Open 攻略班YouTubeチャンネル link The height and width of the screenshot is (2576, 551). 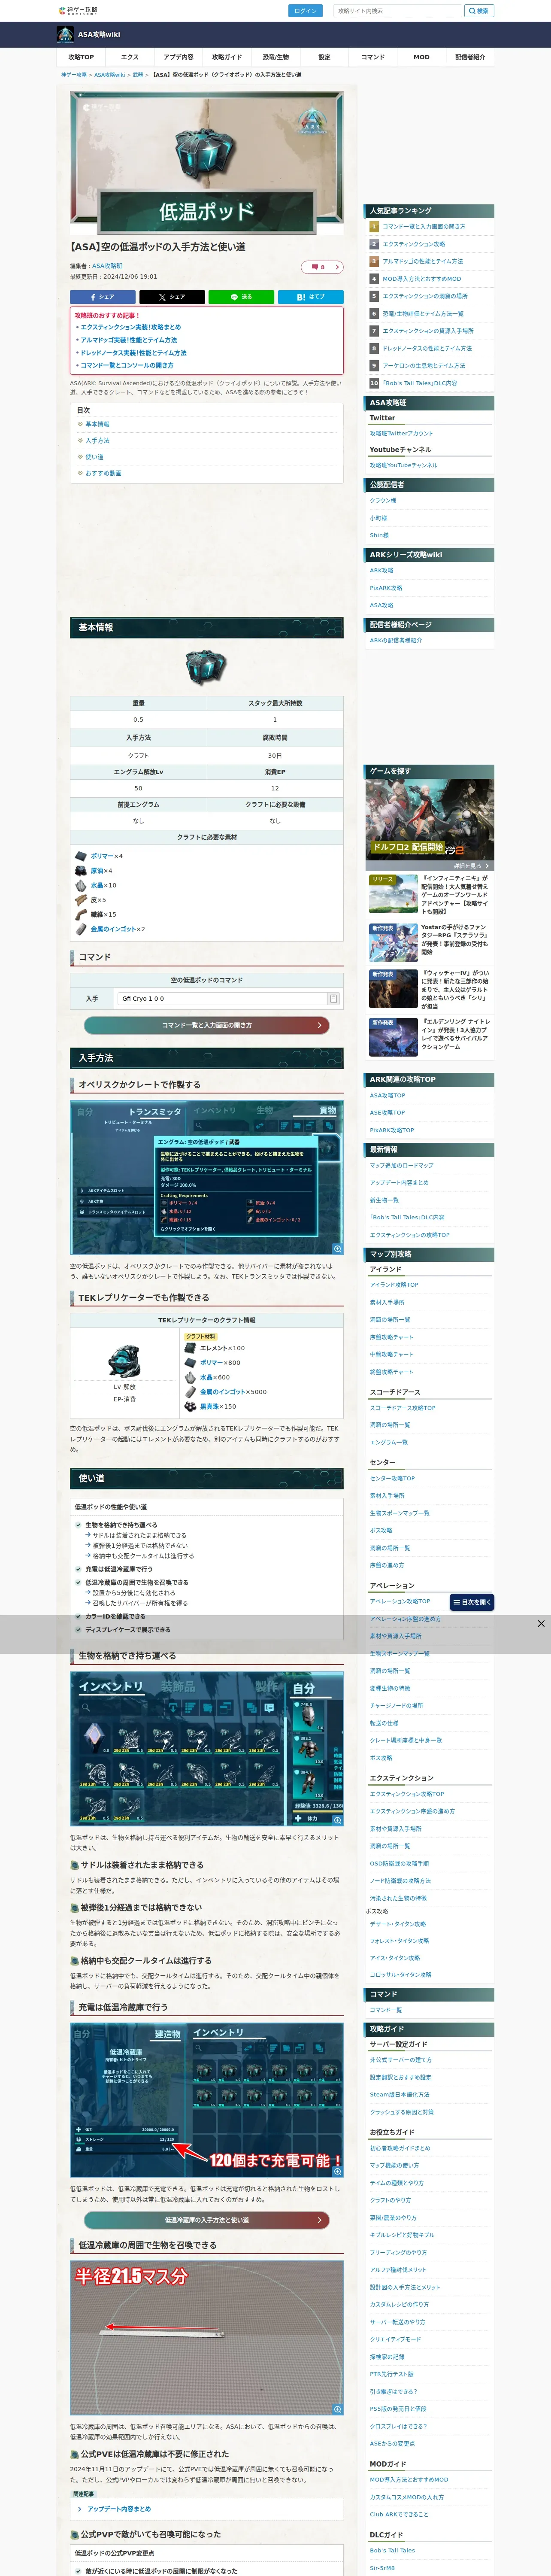pyautogui.click(x=404, y=465)
